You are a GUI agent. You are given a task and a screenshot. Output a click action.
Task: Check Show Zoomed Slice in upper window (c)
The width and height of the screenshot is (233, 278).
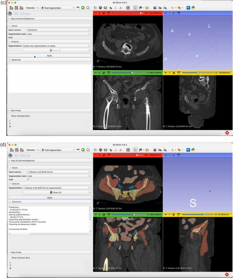pyautogui.click(x=10, y=116)
